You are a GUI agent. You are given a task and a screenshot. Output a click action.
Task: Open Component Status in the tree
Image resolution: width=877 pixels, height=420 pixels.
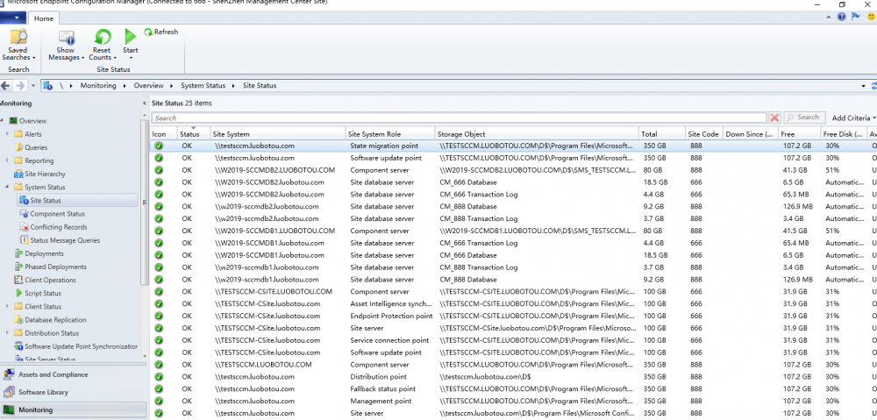57,214
